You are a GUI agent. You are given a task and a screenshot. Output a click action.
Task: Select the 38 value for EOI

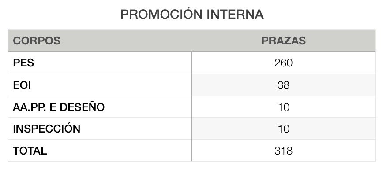tap(284, 85)
